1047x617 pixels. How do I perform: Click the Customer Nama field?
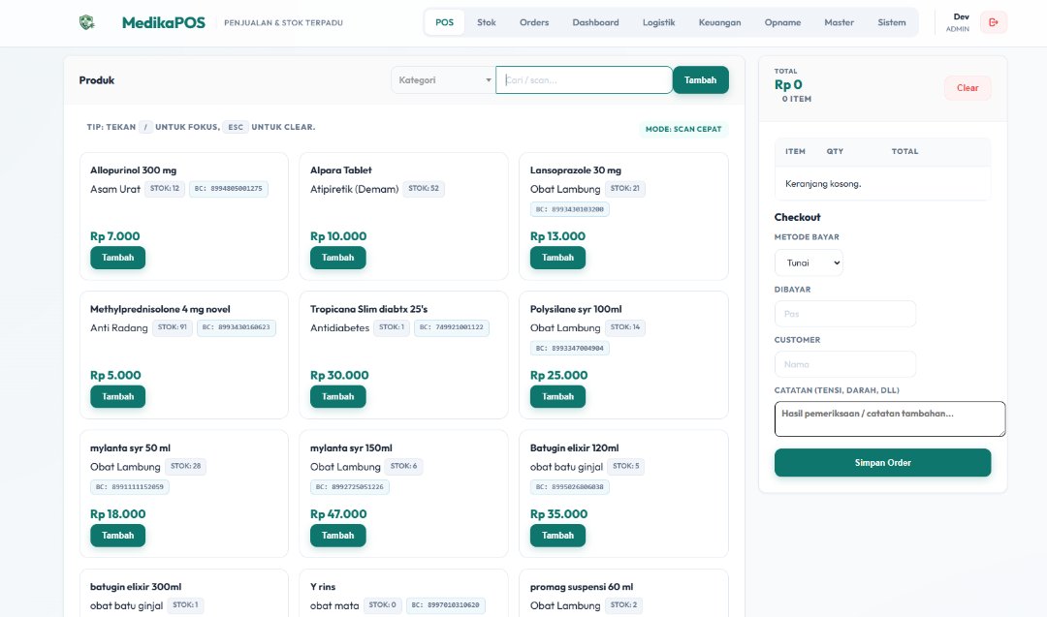(844, 364)
